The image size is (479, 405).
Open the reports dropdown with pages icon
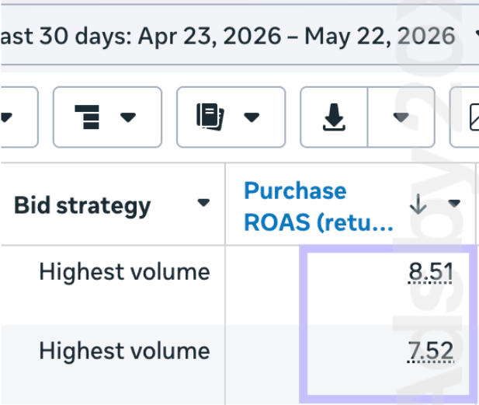click(231, 117)
